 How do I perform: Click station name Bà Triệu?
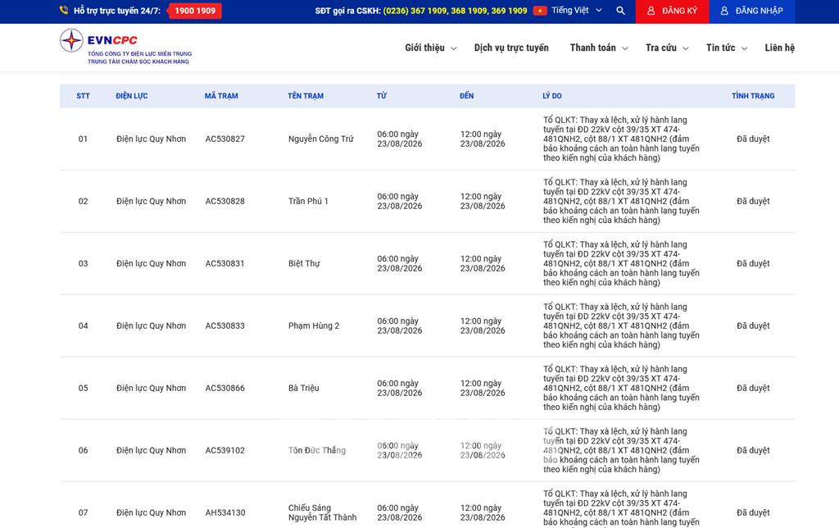pos(303,389)
